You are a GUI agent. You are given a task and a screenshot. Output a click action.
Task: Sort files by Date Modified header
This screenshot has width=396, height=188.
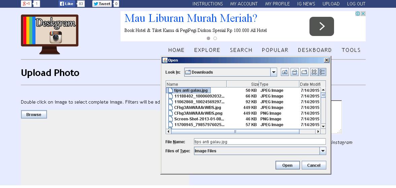[x=312, y=84]
